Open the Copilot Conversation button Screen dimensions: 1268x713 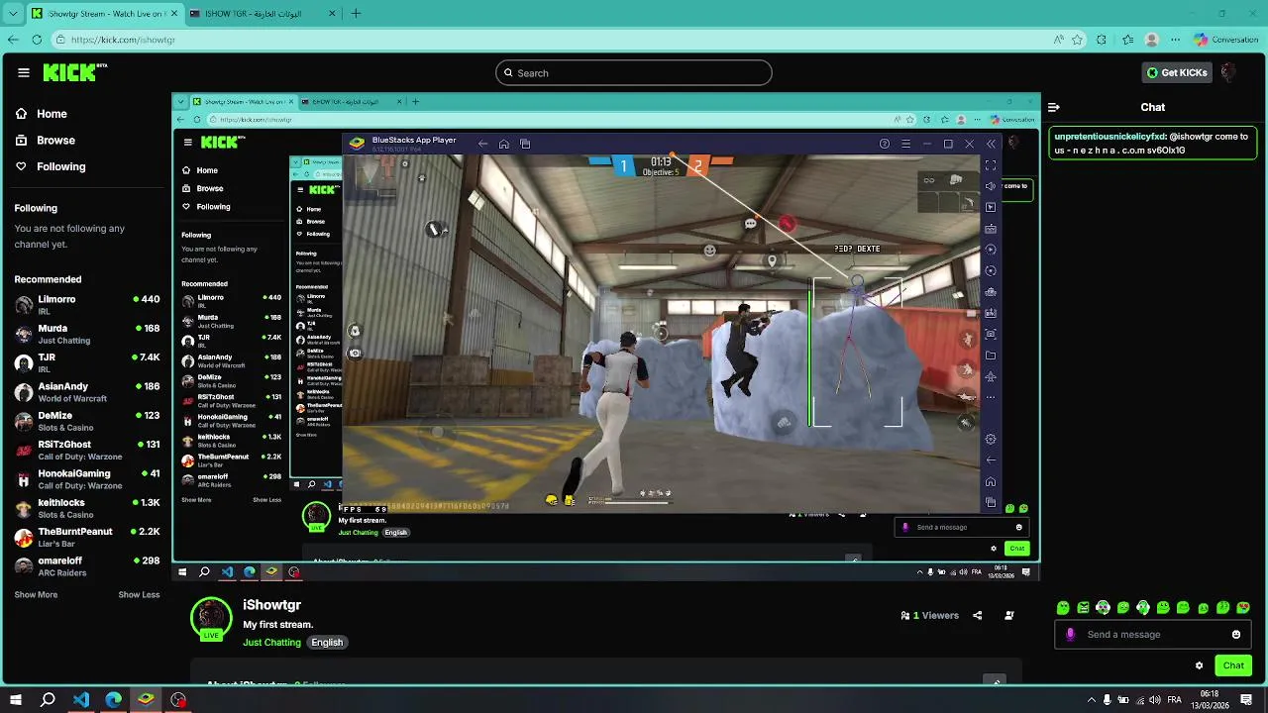pos(1226,40)
